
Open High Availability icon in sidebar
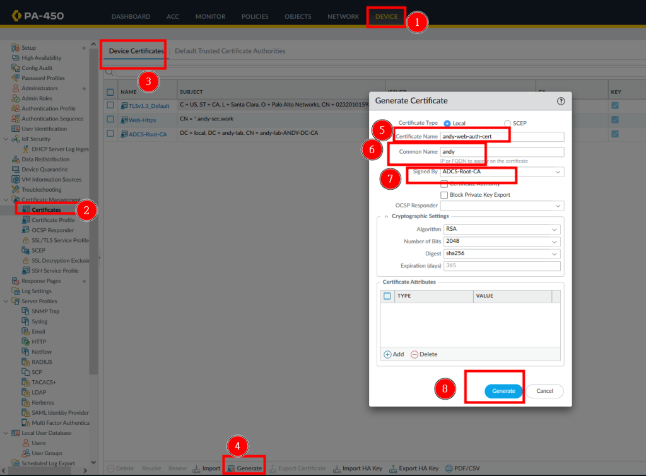(x=16, y=58)
